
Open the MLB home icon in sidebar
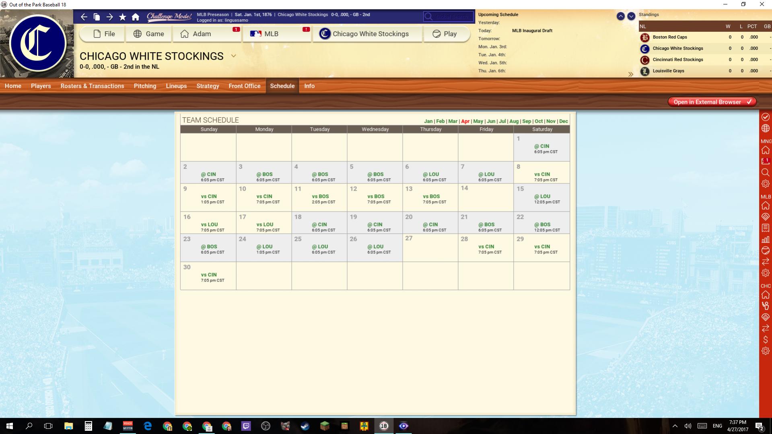point(765,206)
